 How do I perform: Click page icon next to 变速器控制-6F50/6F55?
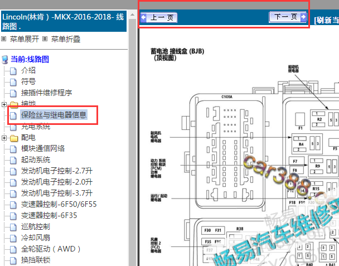(13, 205)
